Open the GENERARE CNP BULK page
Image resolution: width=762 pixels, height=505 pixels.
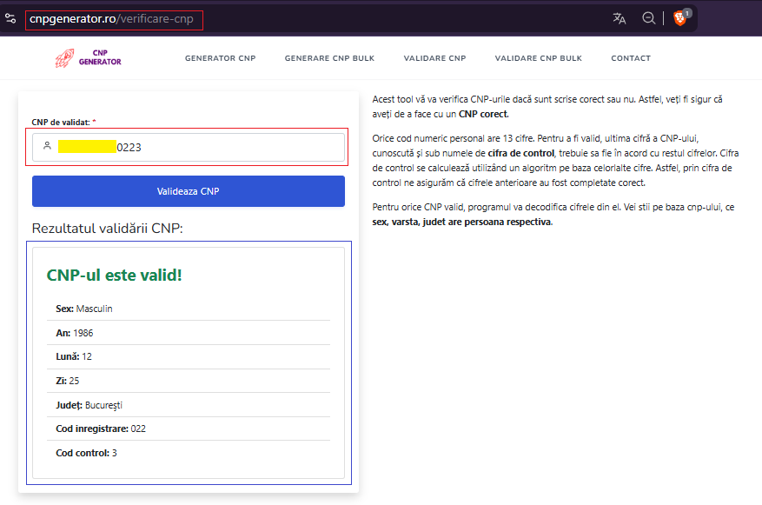329,58
